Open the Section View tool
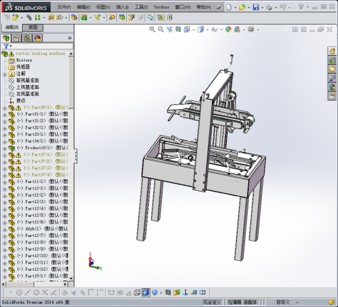 [178, 29]
